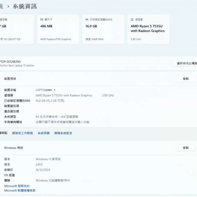Select the 裝置識別碼 row label

pos(11,106)
